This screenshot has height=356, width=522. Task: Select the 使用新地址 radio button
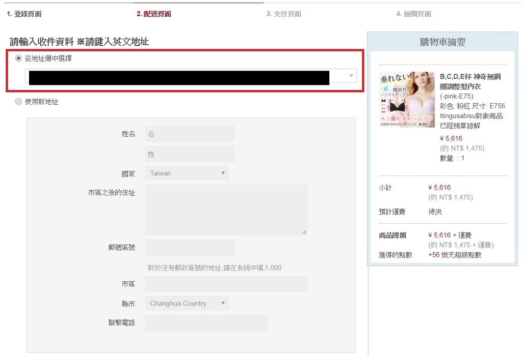click(x=19, y=102)
